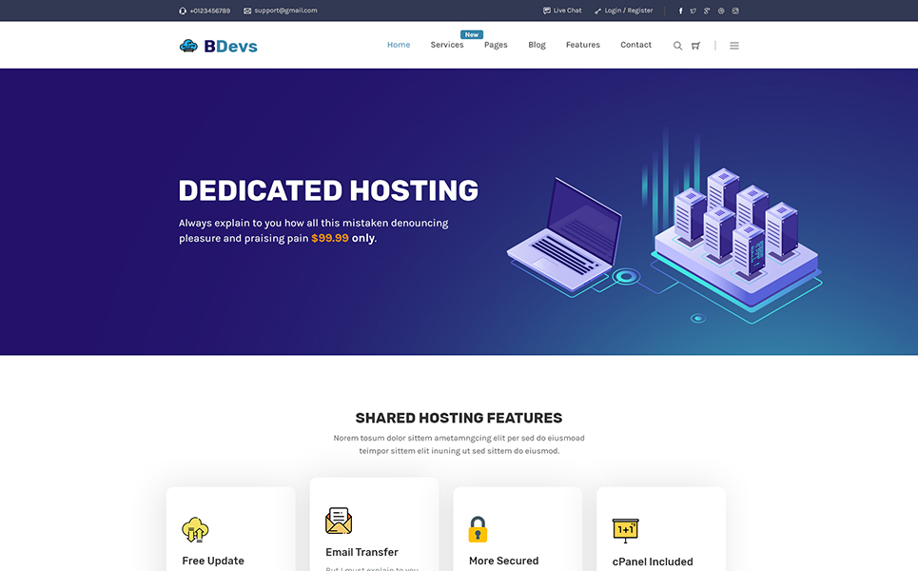
Task: Open the Features menu item
Action: [x=583, y=45]
